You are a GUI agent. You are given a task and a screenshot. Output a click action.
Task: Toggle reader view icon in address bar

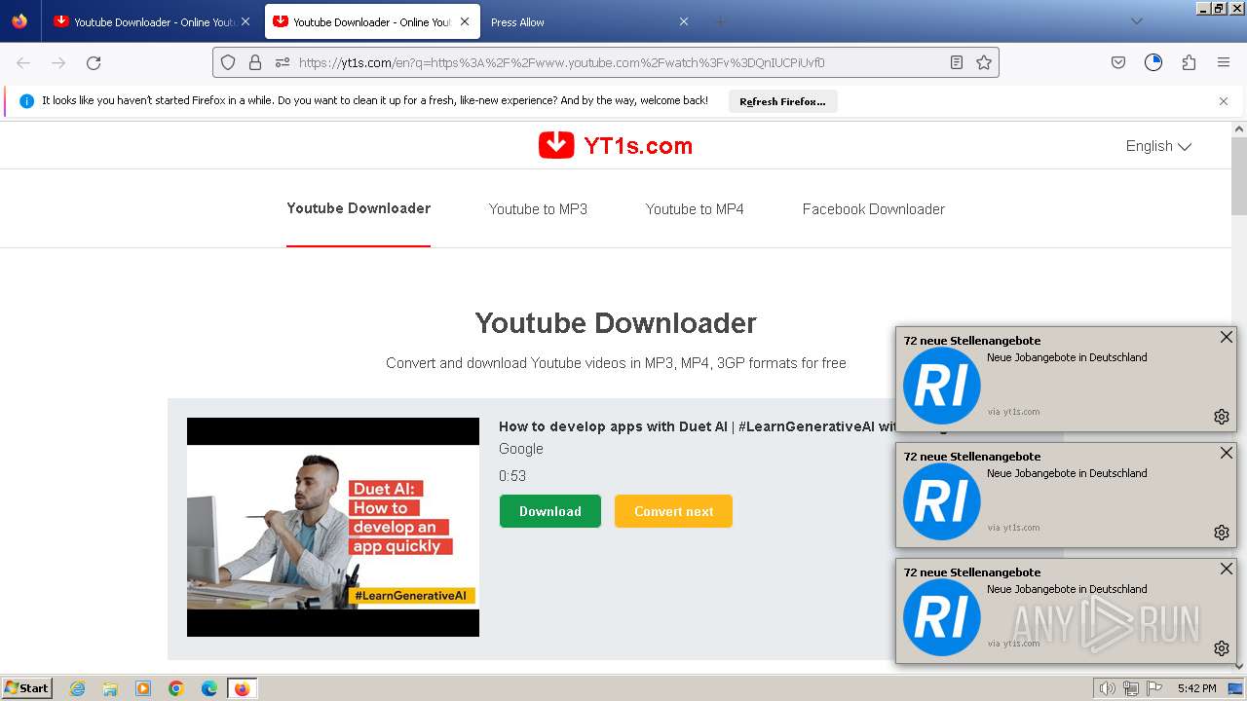pyautogui.click(x=957, y=62)
